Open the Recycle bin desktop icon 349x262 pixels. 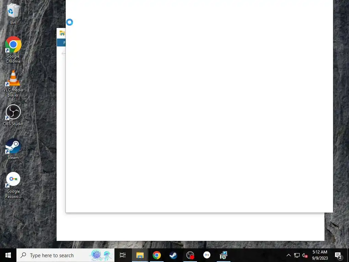(x=13, y=14)
